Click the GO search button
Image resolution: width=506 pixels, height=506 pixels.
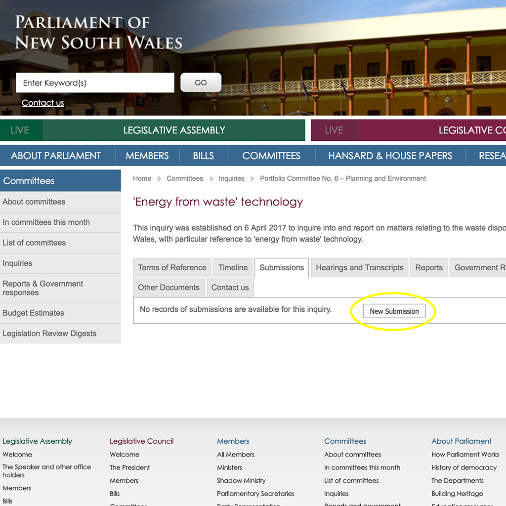coord(201,83)
